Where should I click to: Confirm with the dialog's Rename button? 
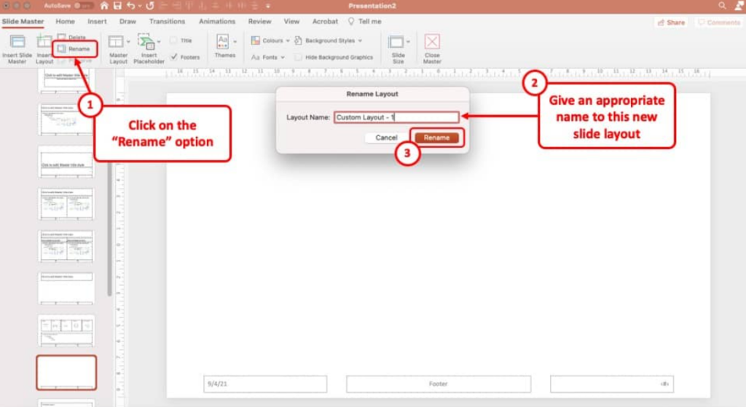click(436, 138)
